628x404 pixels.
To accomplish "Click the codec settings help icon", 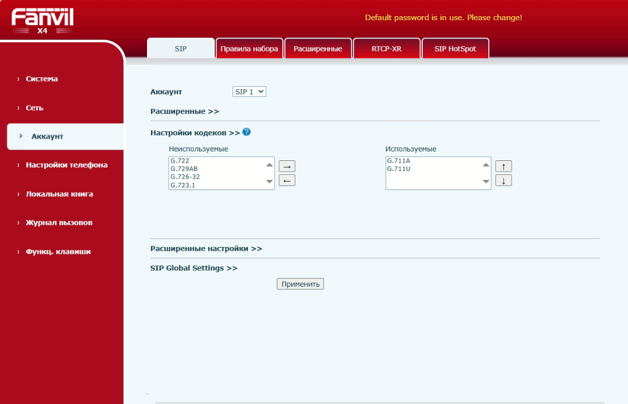I will coord(247,132).
